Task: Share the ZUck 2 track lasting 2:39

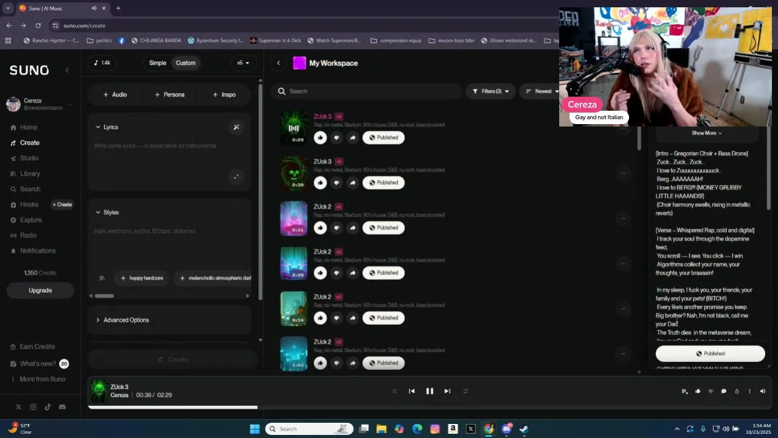Action: (353, 273)
